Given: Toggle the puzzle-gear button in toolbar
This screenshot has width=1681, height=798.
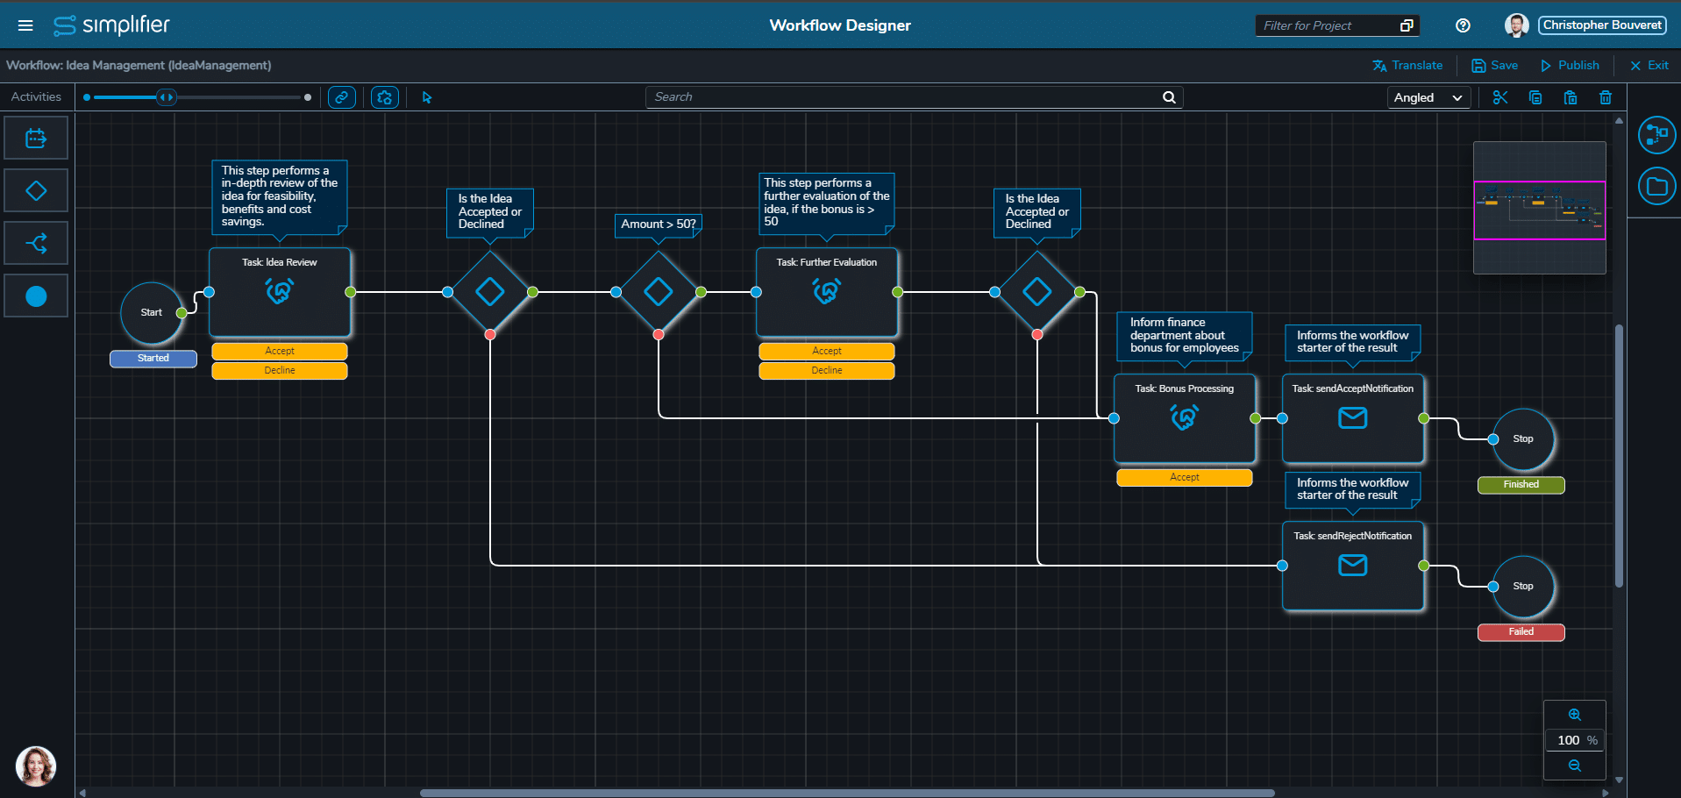Looking at the screenshot, I should pos(385,97).
